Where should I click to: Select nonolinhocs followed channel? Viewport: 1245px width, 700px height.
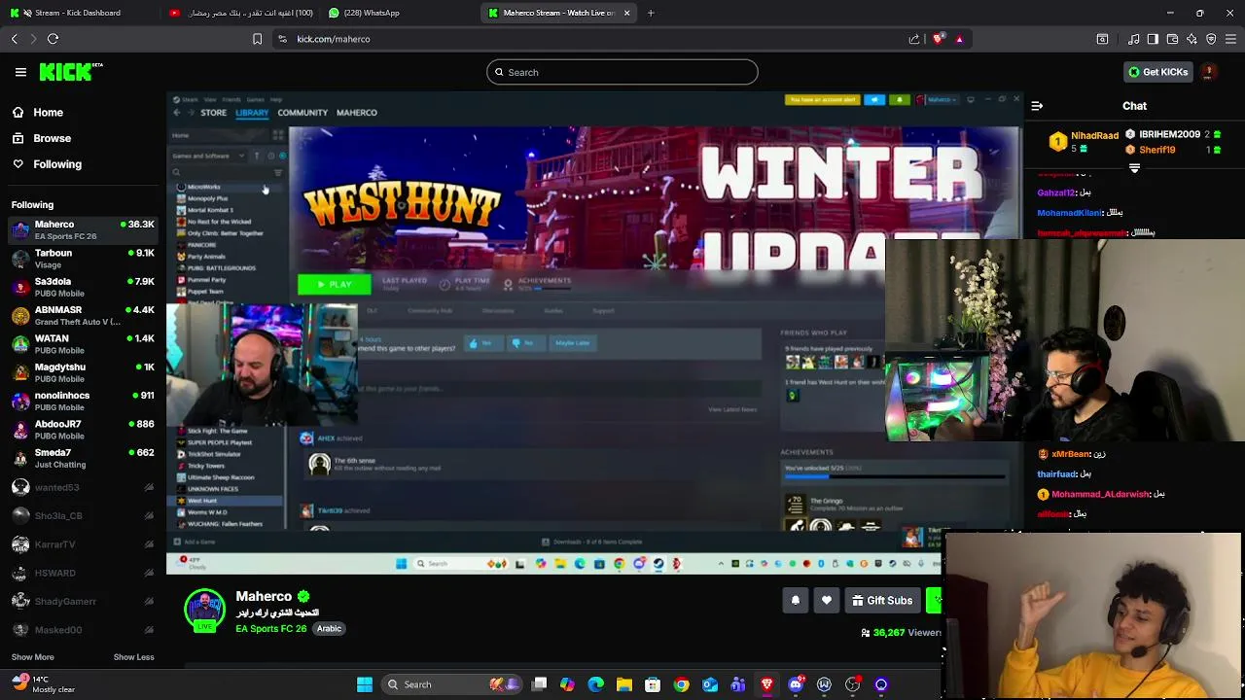(x=83, y=401)
